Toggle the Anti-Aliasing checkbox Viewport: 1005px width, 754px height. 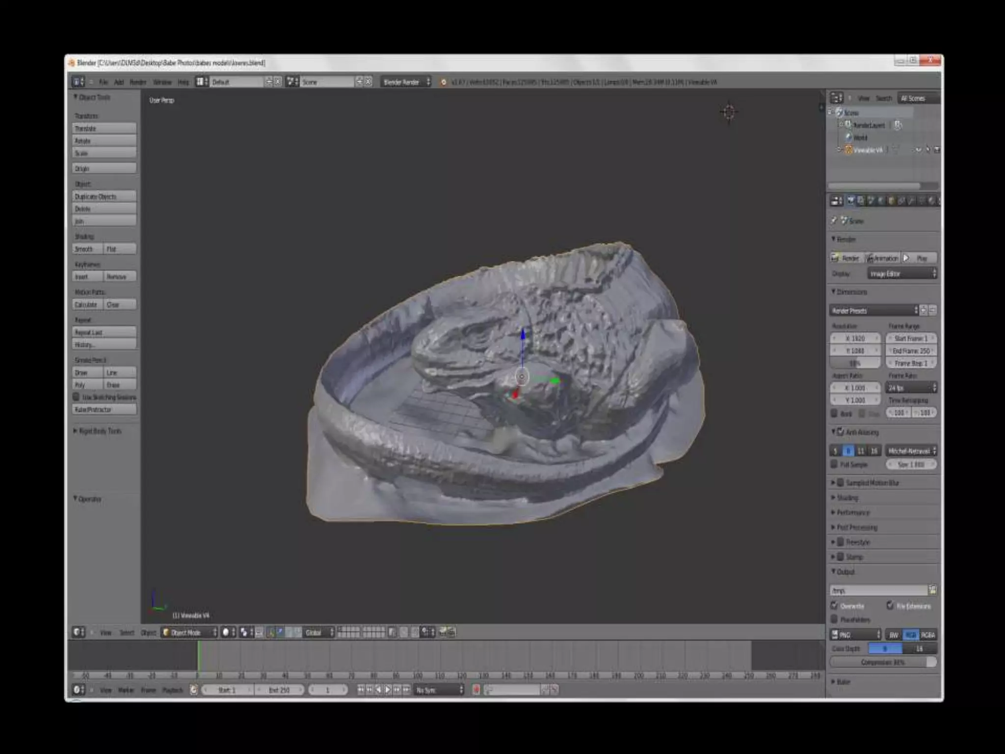coord(841,432)
